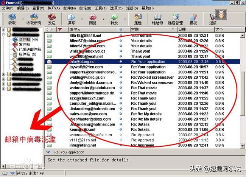Viewport: 246px width, 177px height.
Task: Click the mail list scroll down arrow
Action: pos(243,146)
